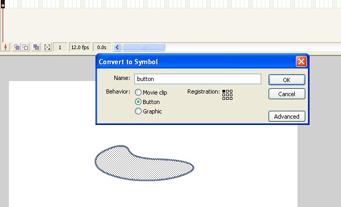Enable Edit Multiple Frames icon
Image resolution: width=341 pixels, height=207 pixels.
click(36, 47)
